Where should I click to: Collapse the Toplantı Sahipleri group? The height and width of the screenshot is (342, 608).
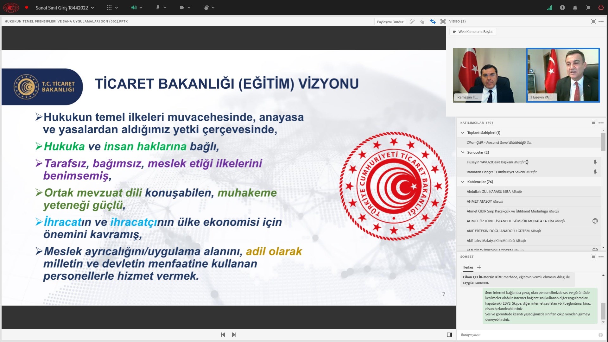pos(463,133)
